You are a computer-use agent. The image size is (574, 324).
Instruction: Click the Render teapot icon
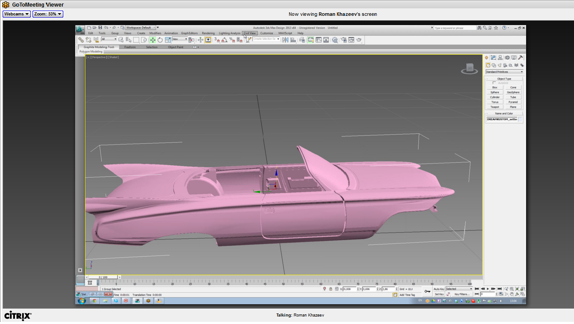pyautogui.click(x=359, y=40)
